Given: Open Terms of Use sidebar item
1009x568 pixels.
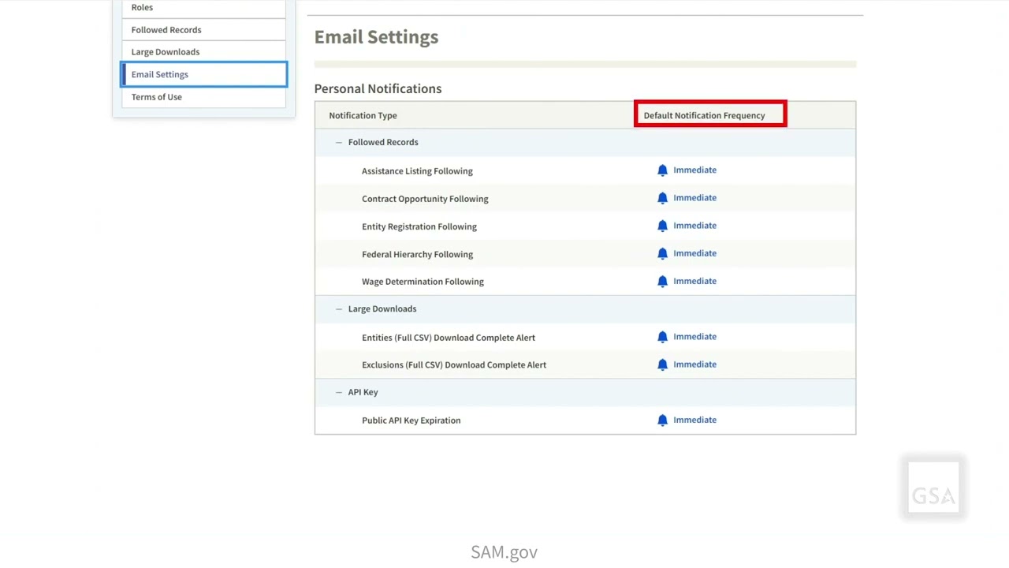Looking at the screenshot, I should click(157, 97).
